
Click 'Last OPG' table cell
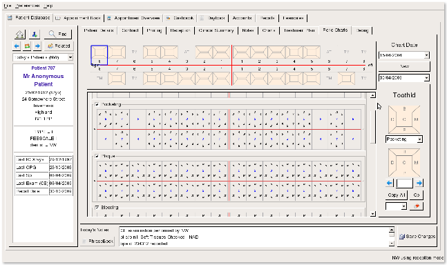pos(32,168)
